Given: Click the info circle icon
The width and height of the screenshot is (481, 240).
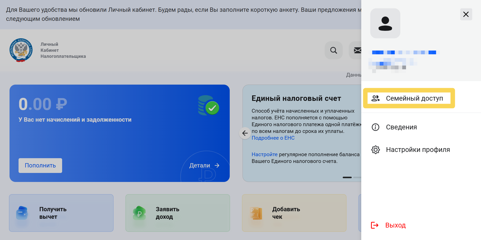Looking at the screenshot, I should click(375, 127).
